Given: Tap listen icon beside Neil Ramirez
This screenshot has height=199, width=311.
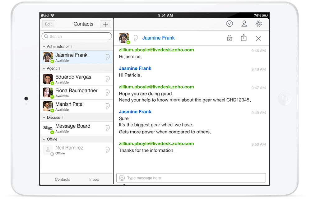Looking at the screenshot, I should point(108,150).
